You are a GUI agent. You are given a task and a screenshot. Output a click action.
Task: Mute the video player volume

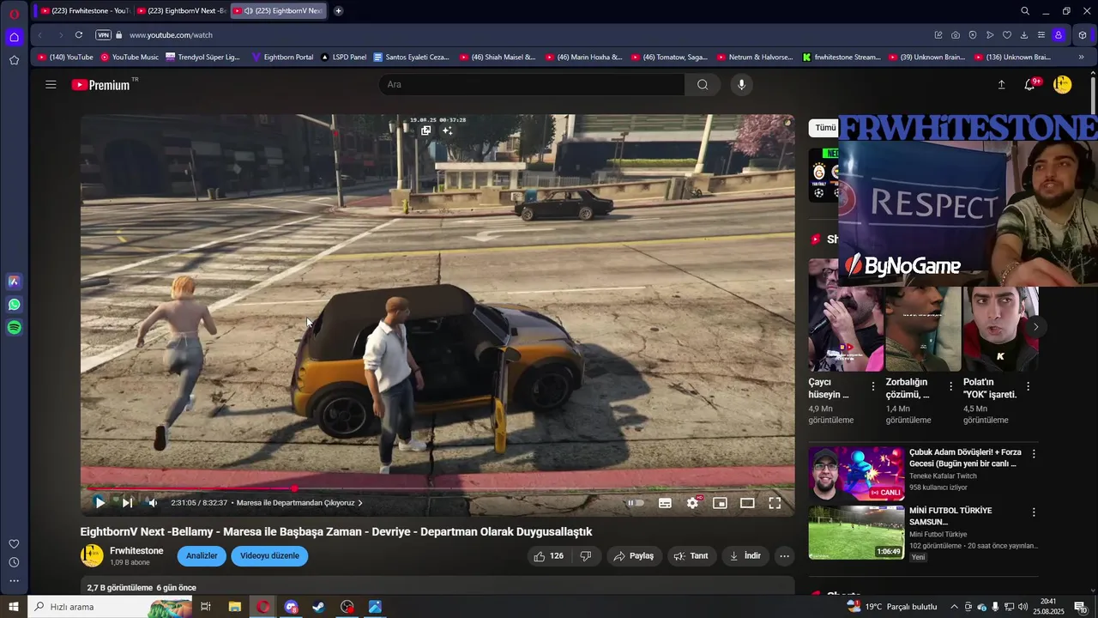point(153,503)
